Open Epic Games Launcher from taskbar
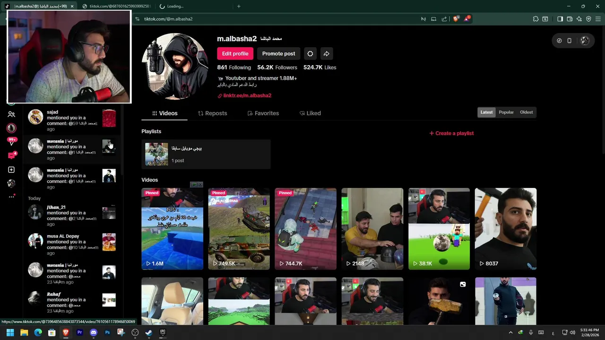 coord(163,332)
